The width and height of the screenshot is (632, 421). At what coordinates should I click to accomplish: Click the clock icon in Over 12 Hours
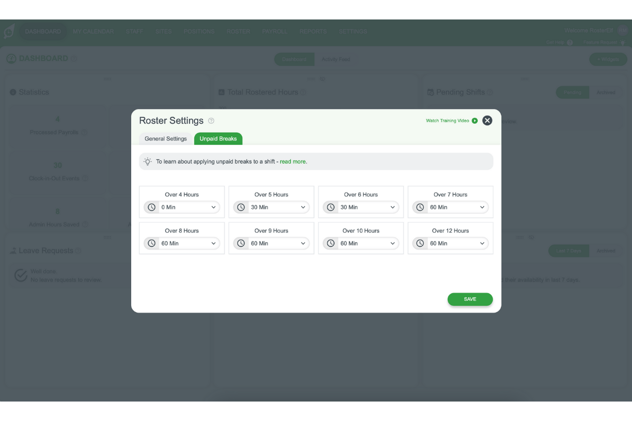pyautogui.click(x=420, y=244)
